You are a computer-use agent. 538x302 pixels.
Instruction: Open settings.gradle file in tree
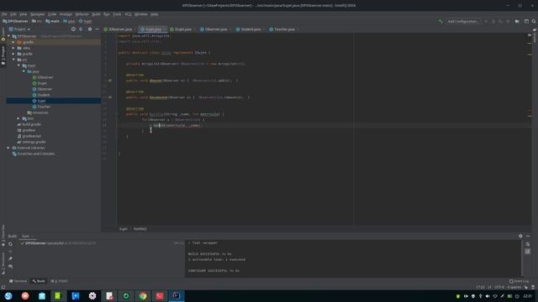(31, 142)
